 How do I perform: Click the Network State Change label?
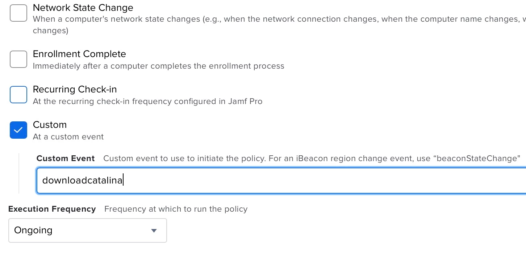coord(83,8)
